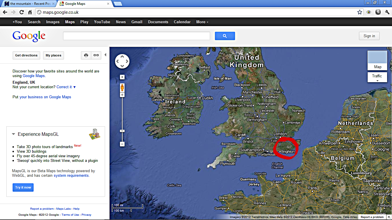Click the Manchester label on map
This screenshot has width=392, height=220.
tap(253, 92)
